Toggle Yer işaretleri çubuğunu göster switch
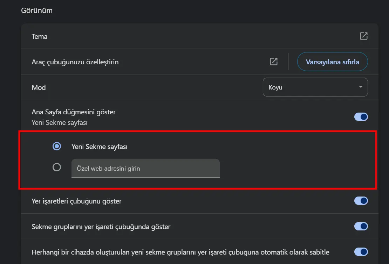The width and height of the screenshot is (389, 264). [361, 201]
